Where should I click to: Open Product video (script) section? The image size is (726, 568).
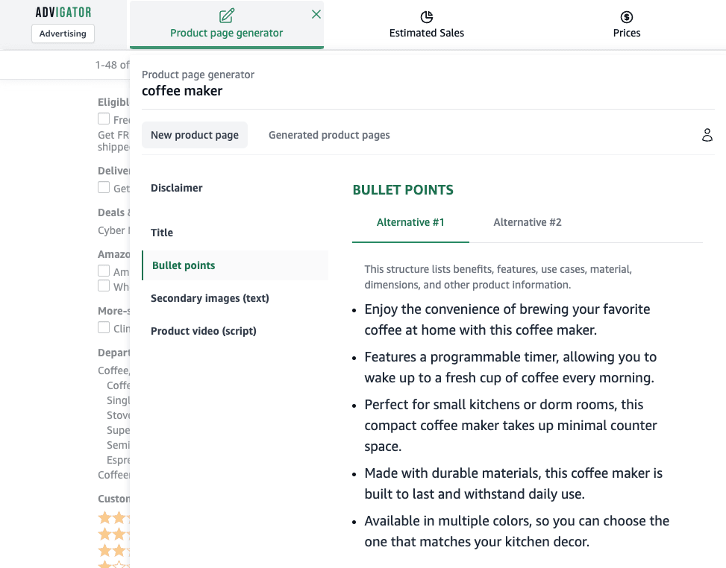[203, 331]
